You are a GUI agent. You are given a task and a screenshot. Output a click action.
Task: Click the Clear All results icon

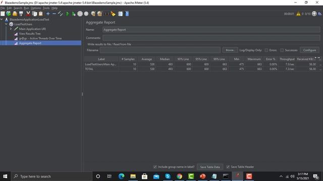click(100, 14)
